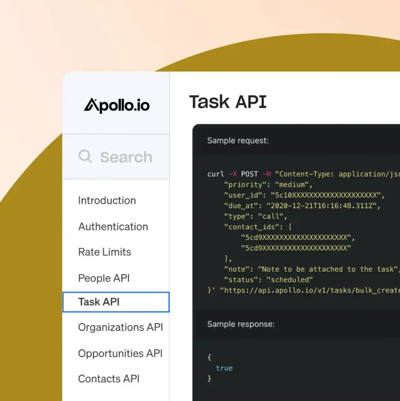The width and height of the screenshot is (400, 401).
Task: Go to the Authentication page
Action: (113, 227)
